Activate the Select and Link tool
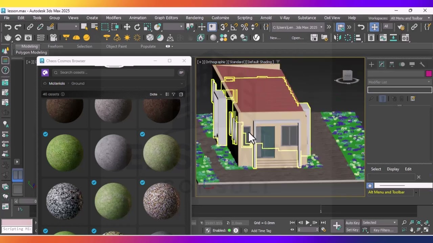This screenshot has height=243, width=433. pyautogui.click(x=30, y=27)
